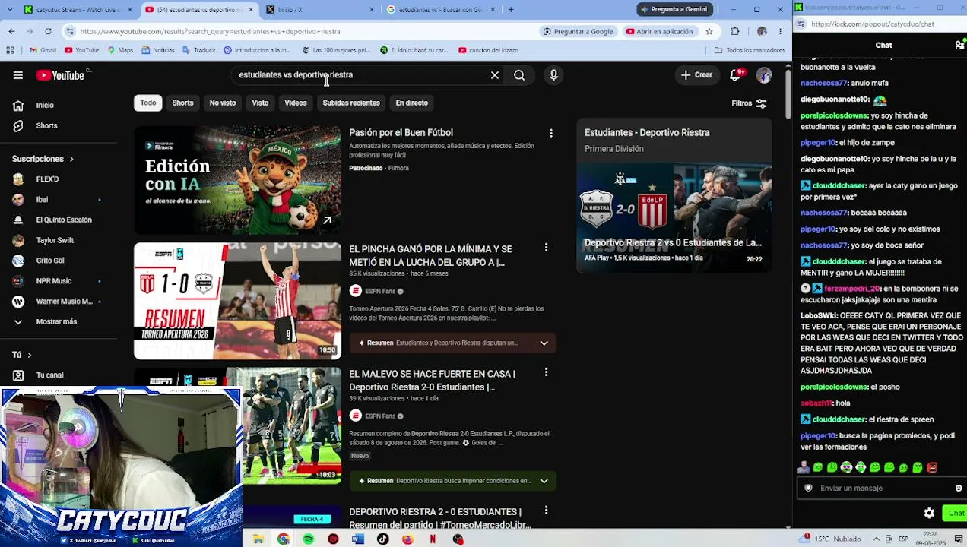Image resolution: width=967 pixels, height=547 pixels.
Task: Switch to the Inicio / X tab
Action: [x=318, y=9]
